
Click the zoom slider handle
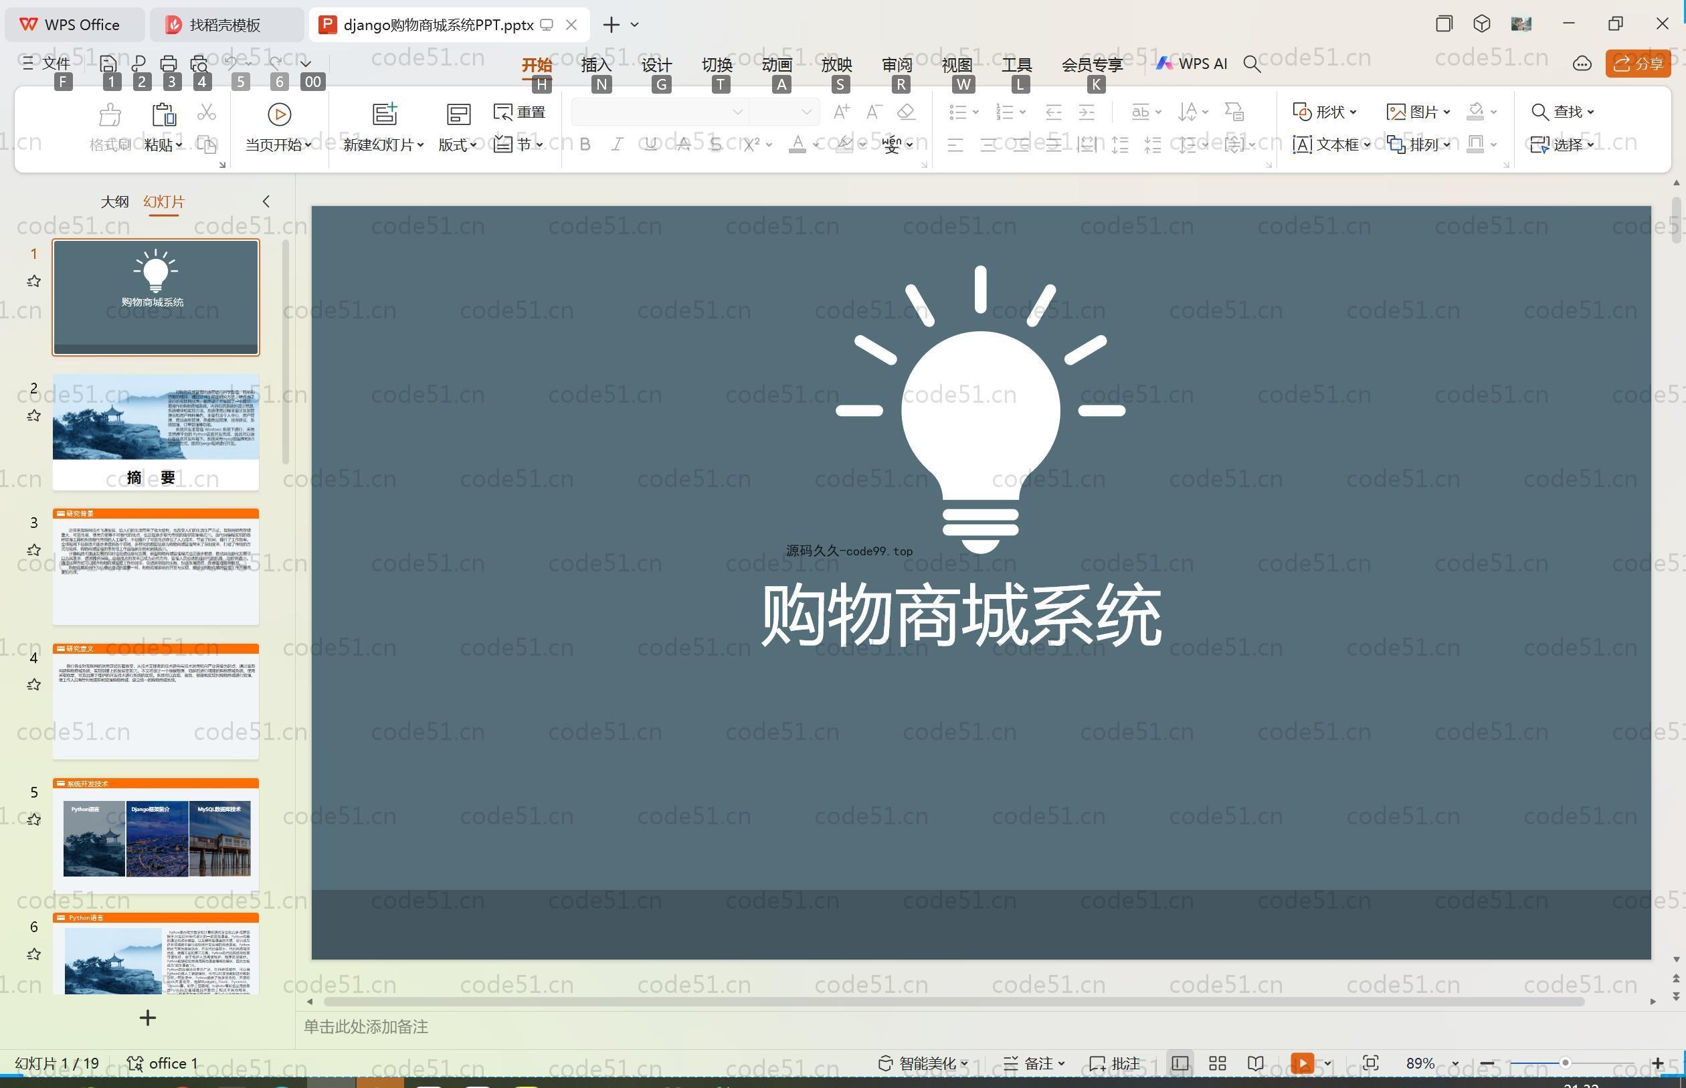pyautogui.click(x=1565, y=1063)
